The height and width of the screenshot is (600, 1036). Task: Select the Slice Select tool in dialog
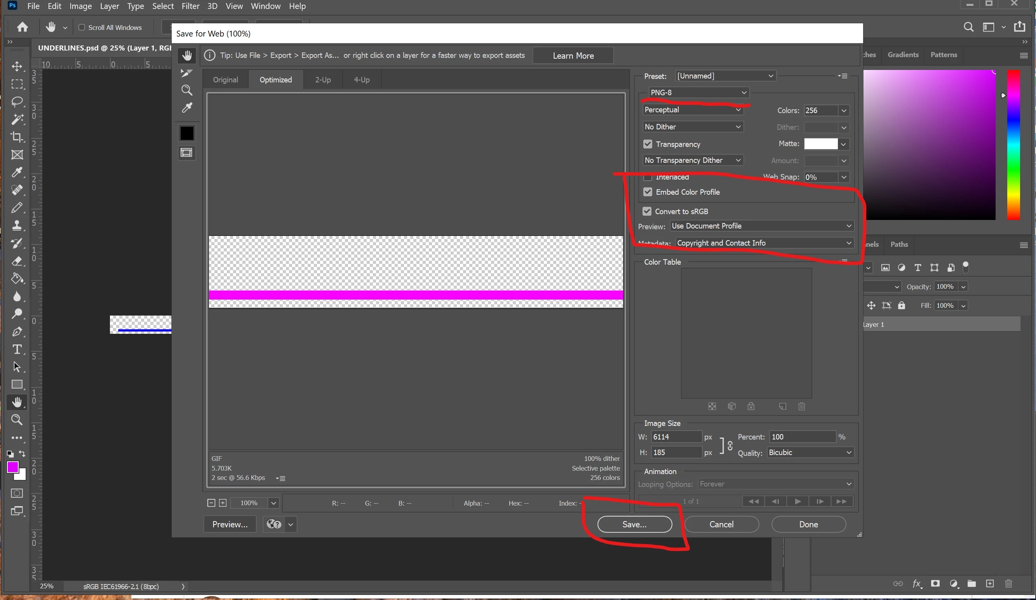point(186,73)
